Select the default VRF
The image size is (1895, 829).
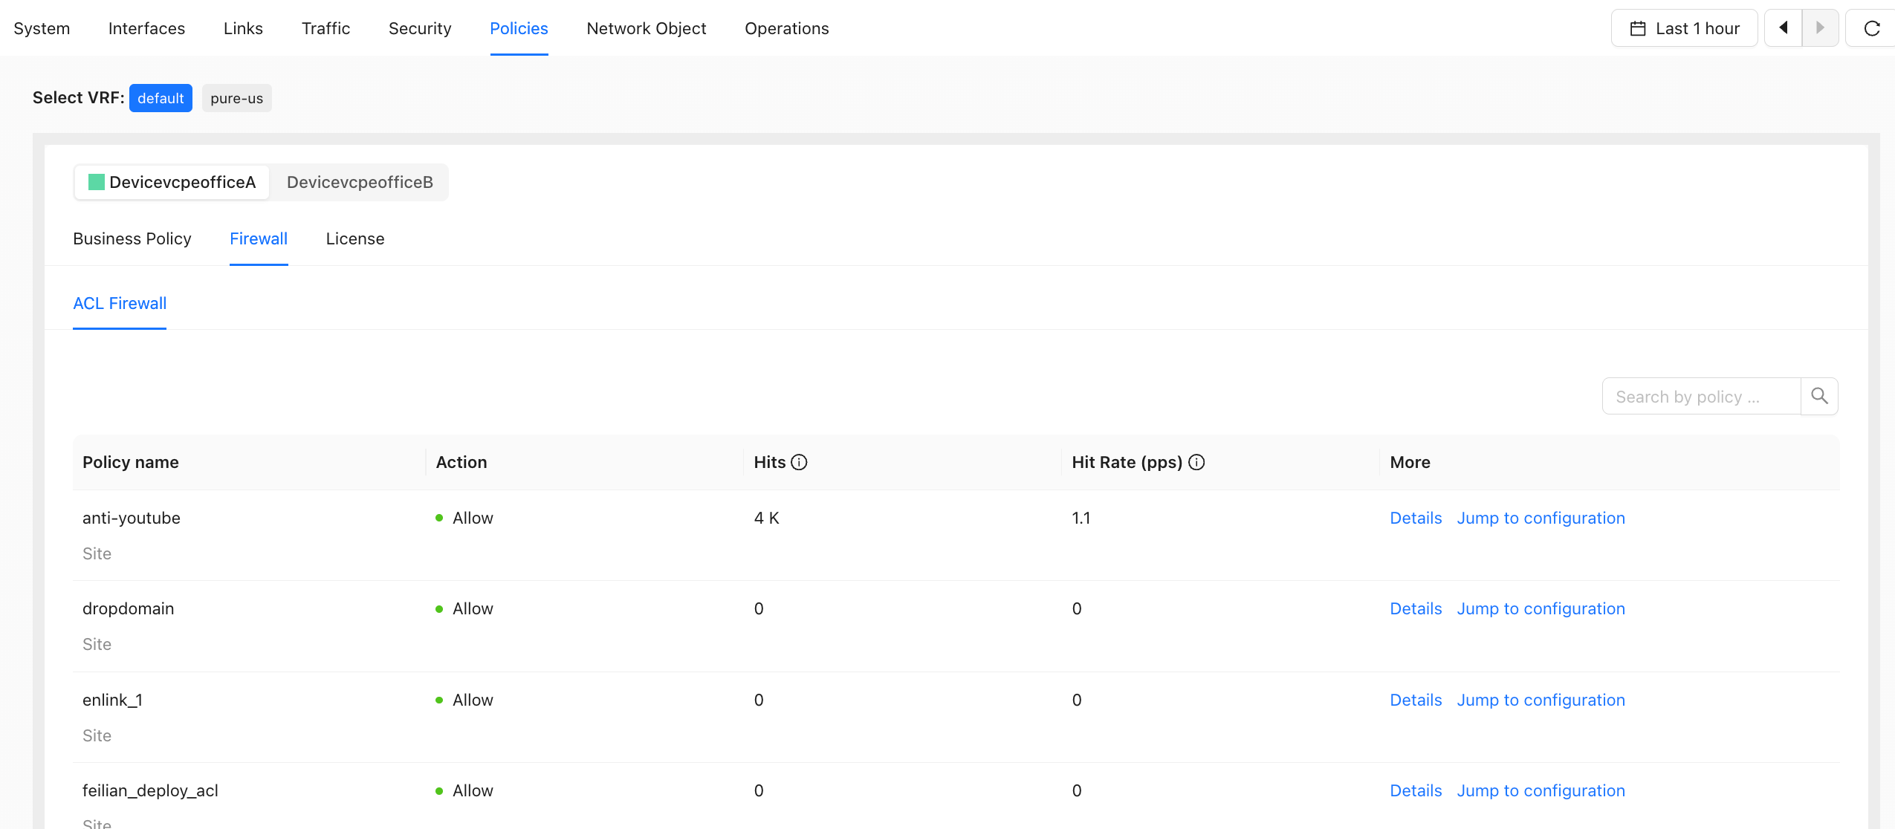[x=161, y=98]
